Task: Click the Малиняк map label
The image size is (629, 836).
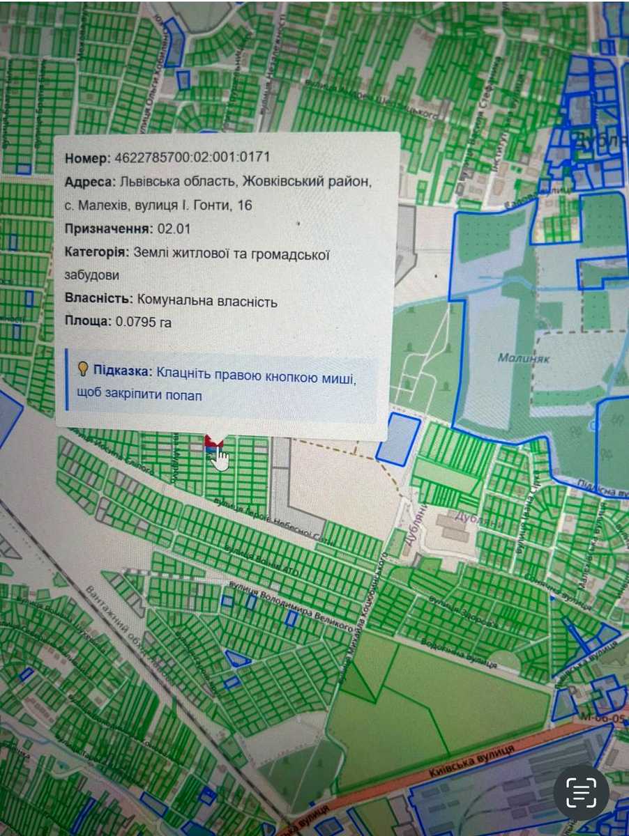Action: (516, 358)
